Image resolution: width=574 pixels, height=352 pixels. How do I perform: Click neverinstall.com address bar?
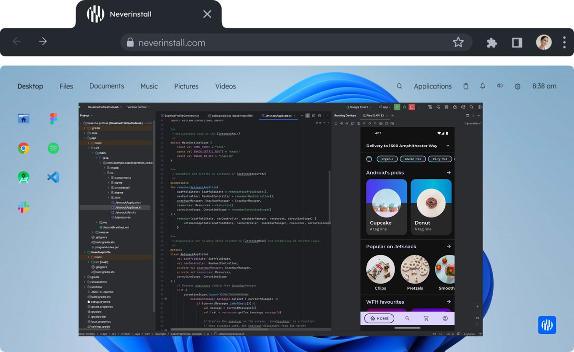coord(296,42)
